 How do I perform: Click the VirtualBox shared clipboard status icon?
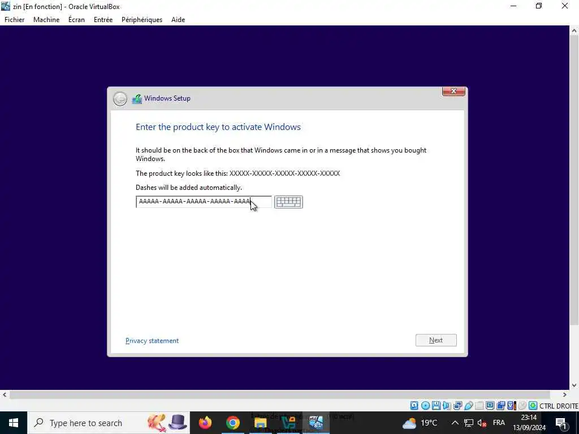click(x=501, y=406)
